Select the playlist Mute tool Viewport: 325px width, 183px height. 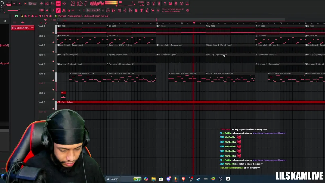coord(33,16)
